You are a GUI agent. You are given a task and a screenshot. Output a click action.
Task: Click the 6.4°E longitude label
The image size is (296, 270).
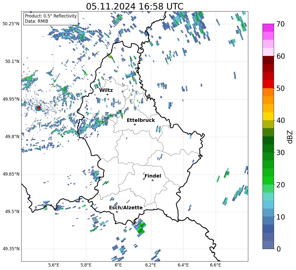(183, 265)
